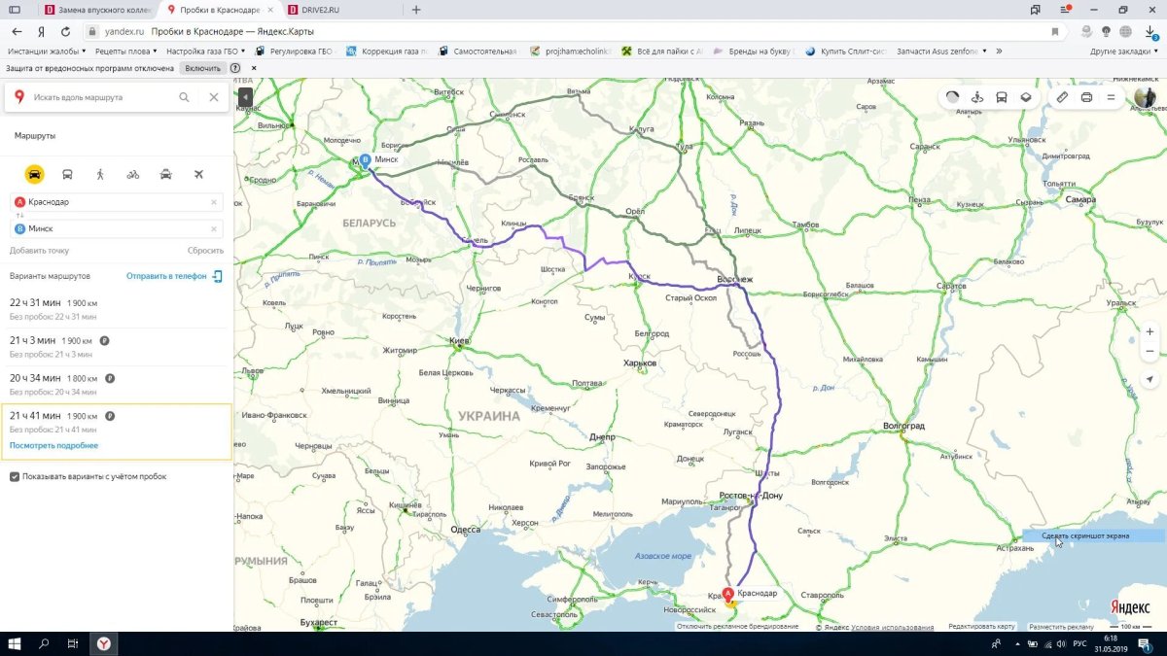Open the print map tool
1167x656 pixels.
(x=1086, y=97)
